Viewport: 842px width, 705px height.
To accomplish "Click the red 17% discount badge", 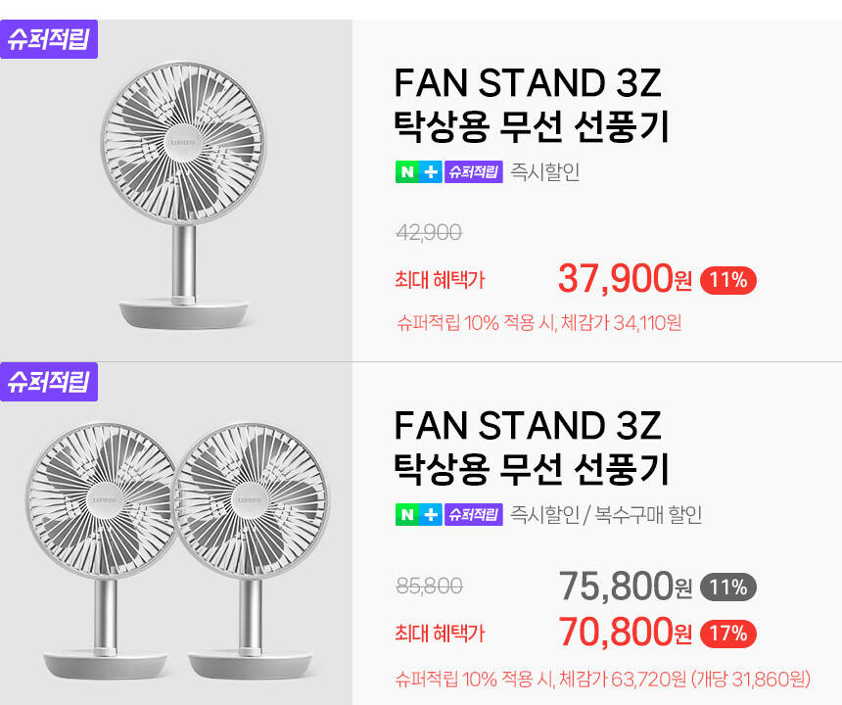I will tap(728, 634).
